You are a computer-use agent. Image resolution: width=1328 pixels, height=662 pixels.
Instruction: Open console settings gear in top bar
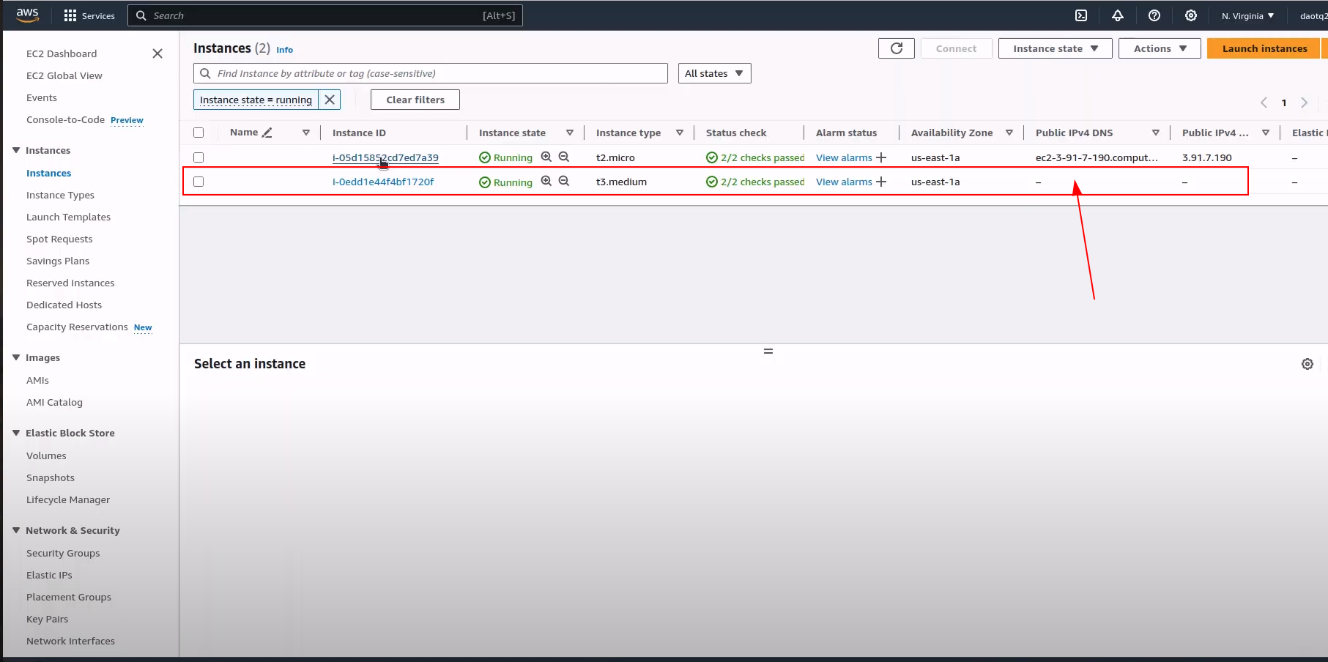[x=1191, y=15]
